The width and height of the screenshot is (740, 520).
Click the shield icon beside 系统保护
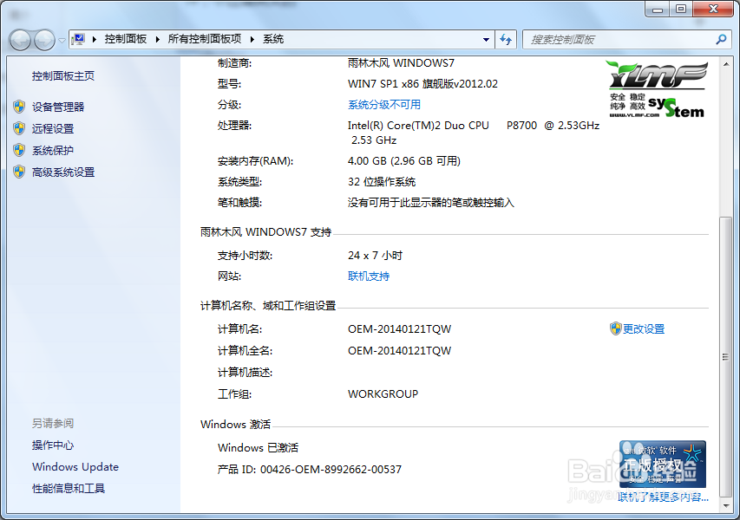click(x=19, y=150)
